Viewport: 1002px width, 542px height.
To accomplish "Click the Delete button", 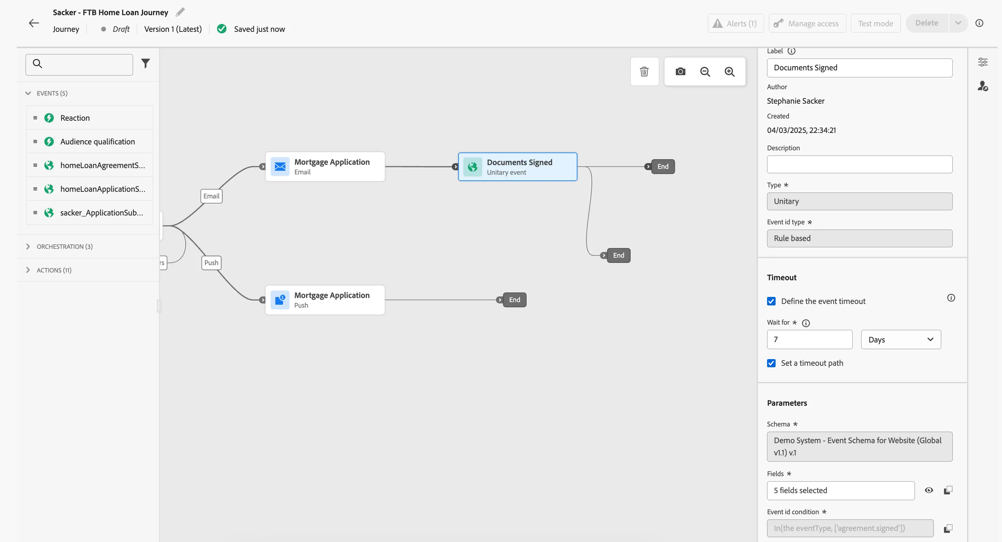I will pos(926,23).
